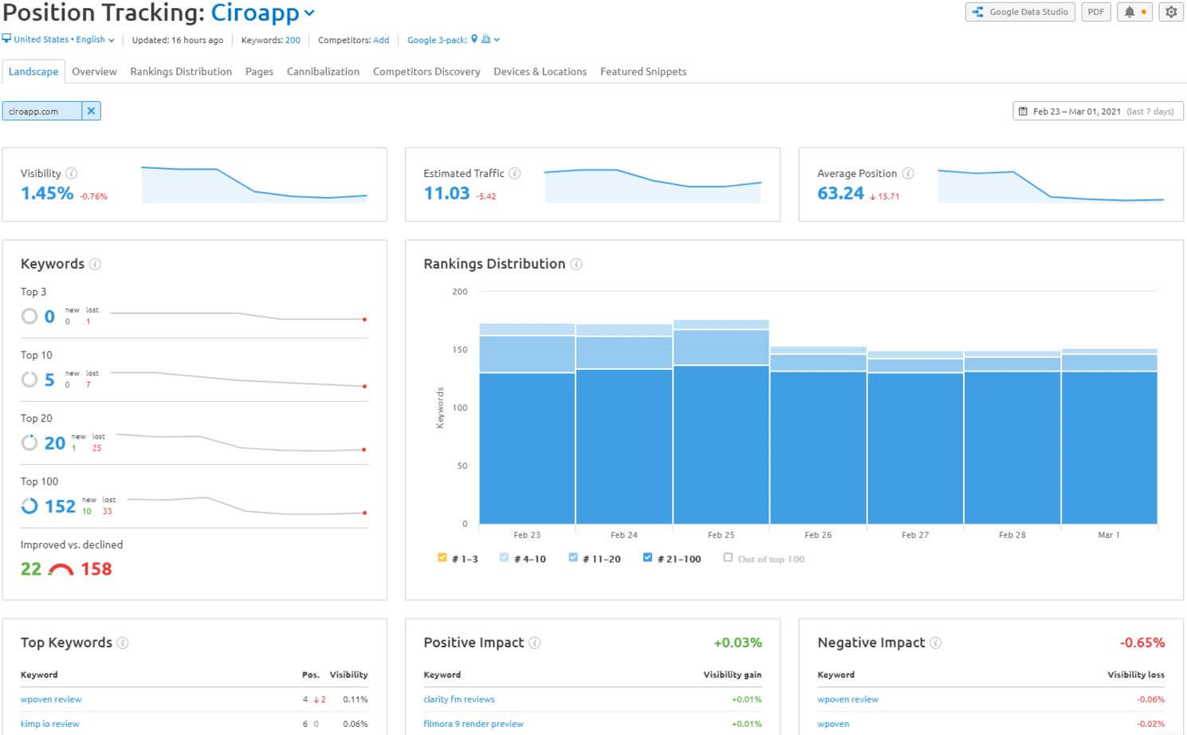Image resolution: width=1187 pixels, height=735 pixels.
Task: Export report with PDF button
Action: 1096,12
